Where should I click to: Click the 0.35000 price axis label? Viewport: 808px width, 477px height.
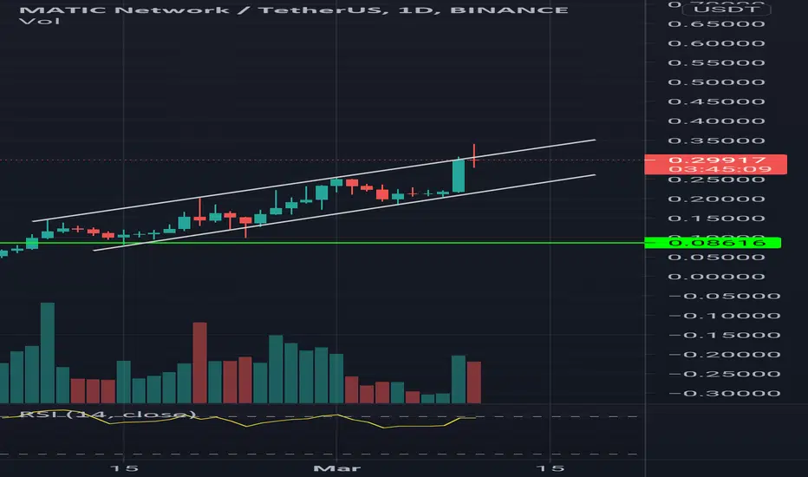pos(716,140)
